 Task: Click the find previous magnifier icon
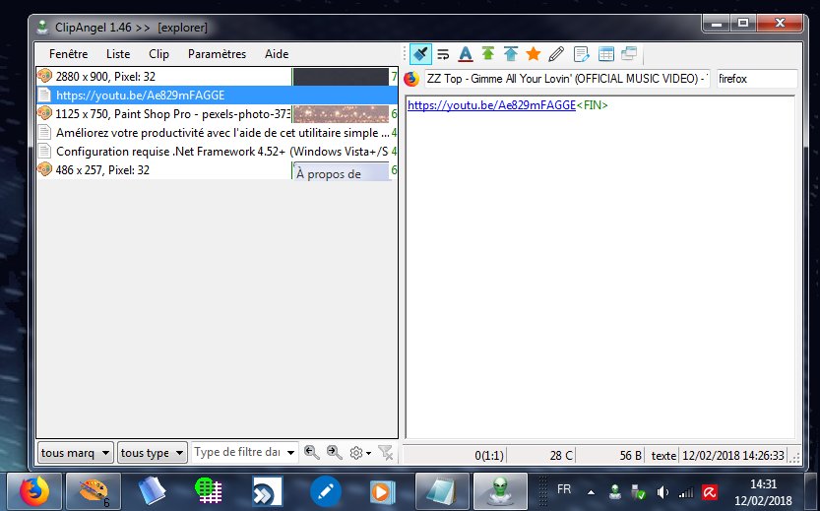[312, 453]
